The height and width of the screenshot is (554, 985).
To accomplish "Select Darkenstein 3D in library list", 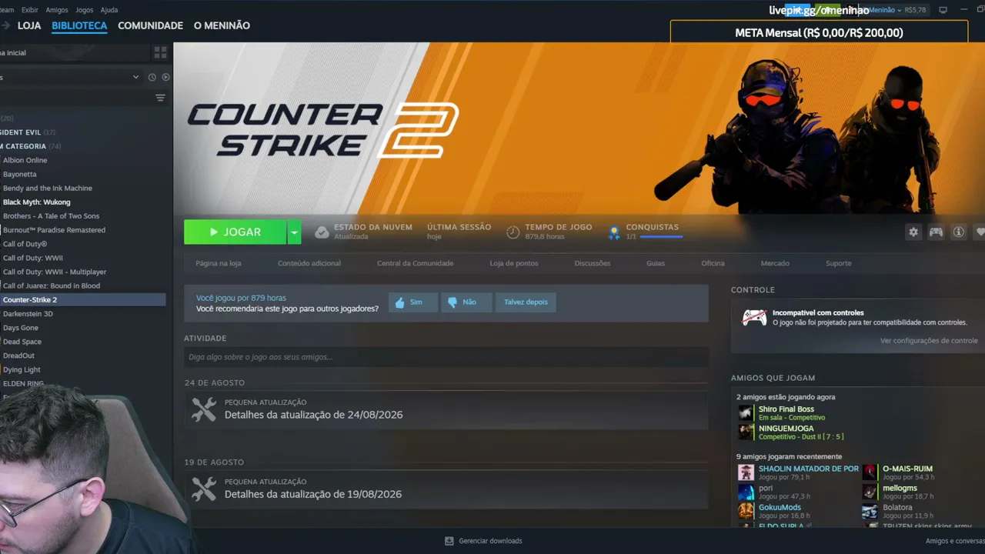I will pyautogui.click(x=28, y=314).
